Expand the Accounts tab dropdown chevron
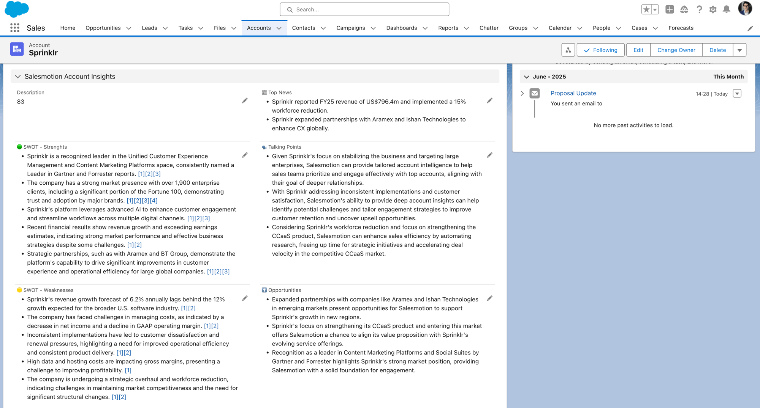This screenshot has height=408, width=760. [279, 28]
